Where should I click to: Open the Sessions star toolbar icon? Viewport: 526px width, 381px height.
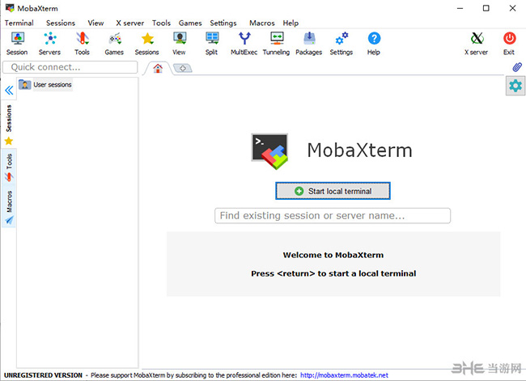point(147,43)
